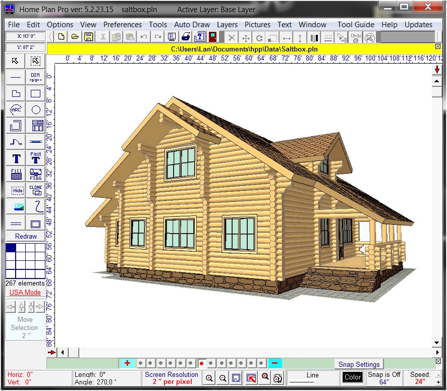This screenshot has width=447, height=391.
Task: Activate the Fill pattern tool
Action: click(x=16, y=174)
